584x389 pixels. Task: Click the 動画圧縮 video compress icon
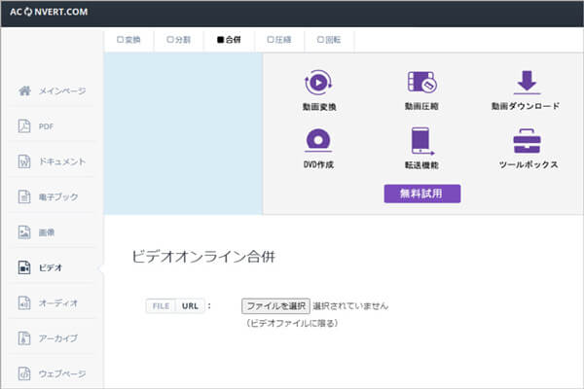(421, 84)
